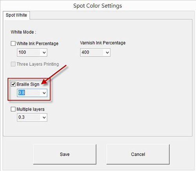
Task: Enable the White Ink Percentage checkbox
Action: click(13, 44)
